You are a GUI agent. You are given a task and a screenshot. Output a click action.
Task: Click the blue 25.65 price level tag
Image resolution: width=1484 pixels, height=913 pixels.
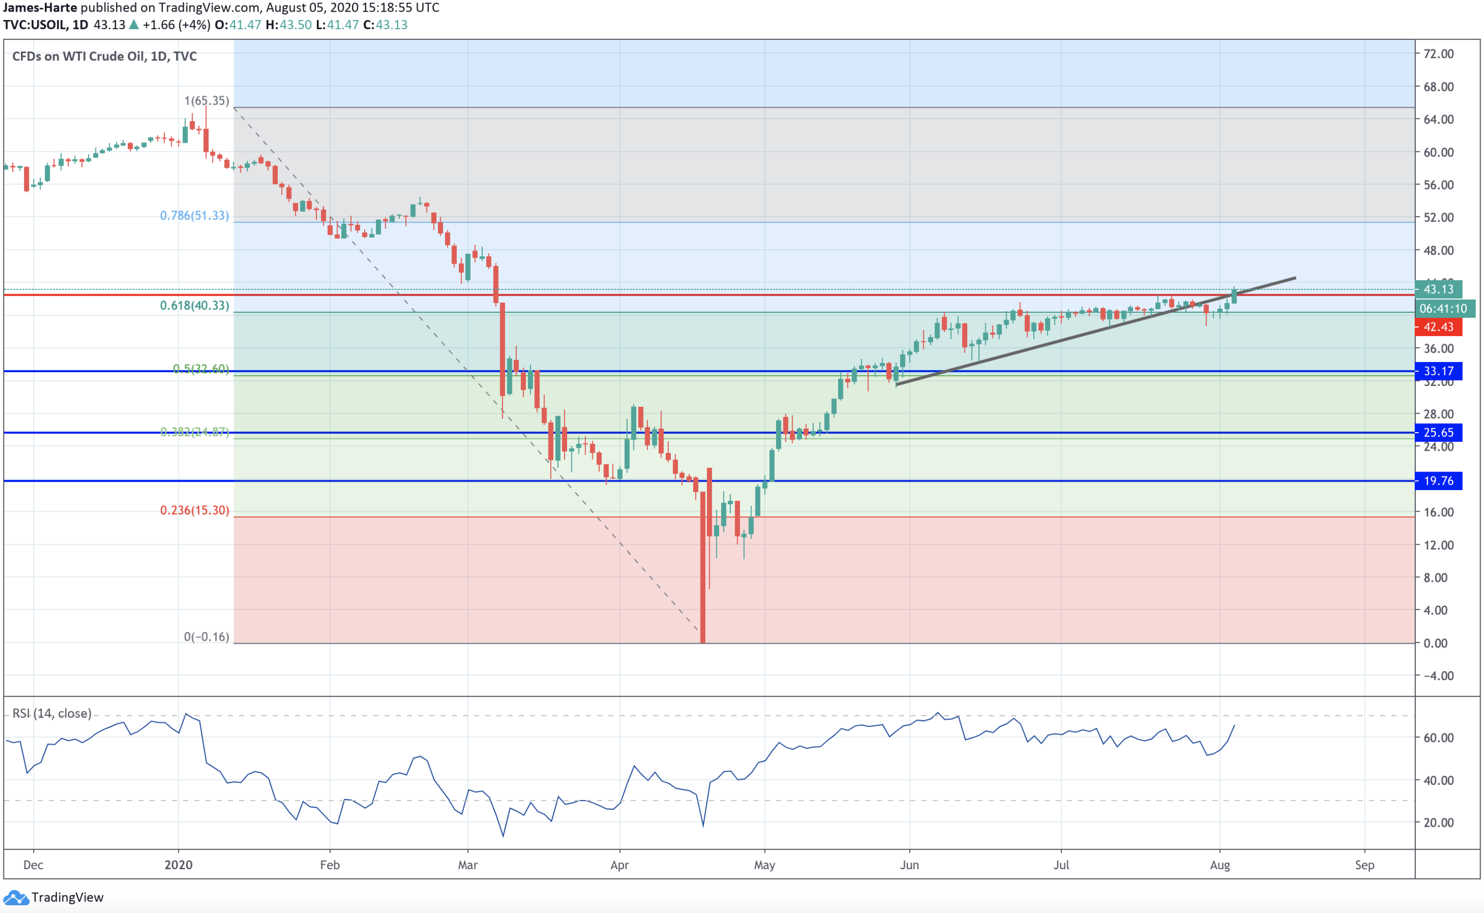1438,432
